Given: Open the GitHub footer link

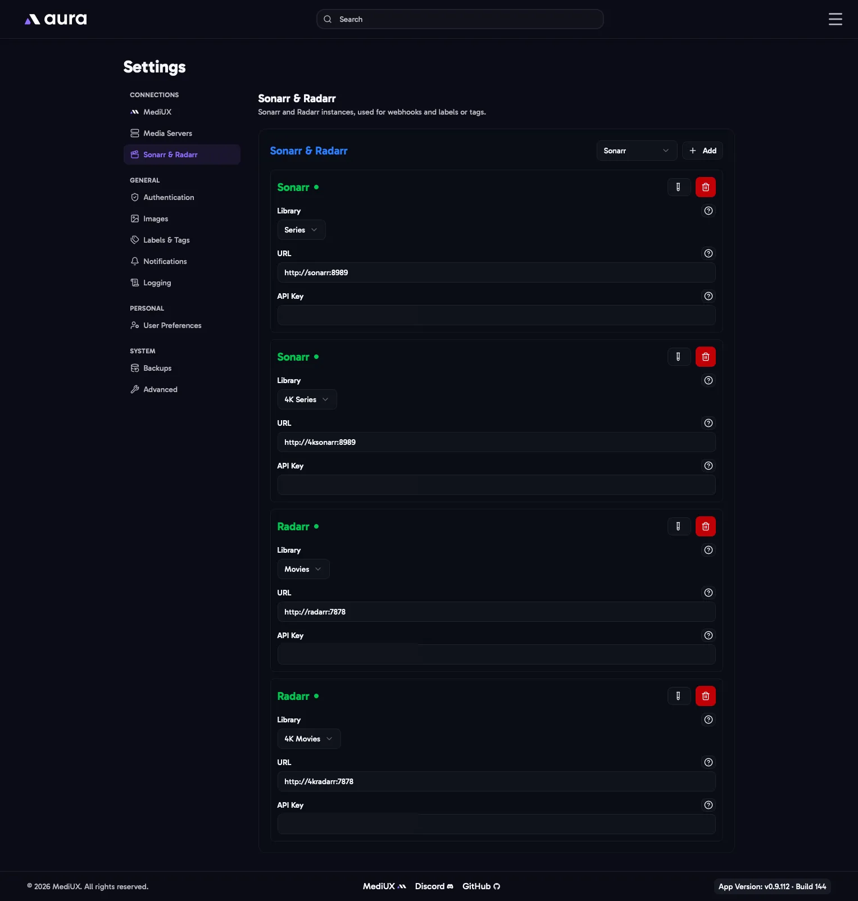Looking at the screenshot, I should (481, 886).
